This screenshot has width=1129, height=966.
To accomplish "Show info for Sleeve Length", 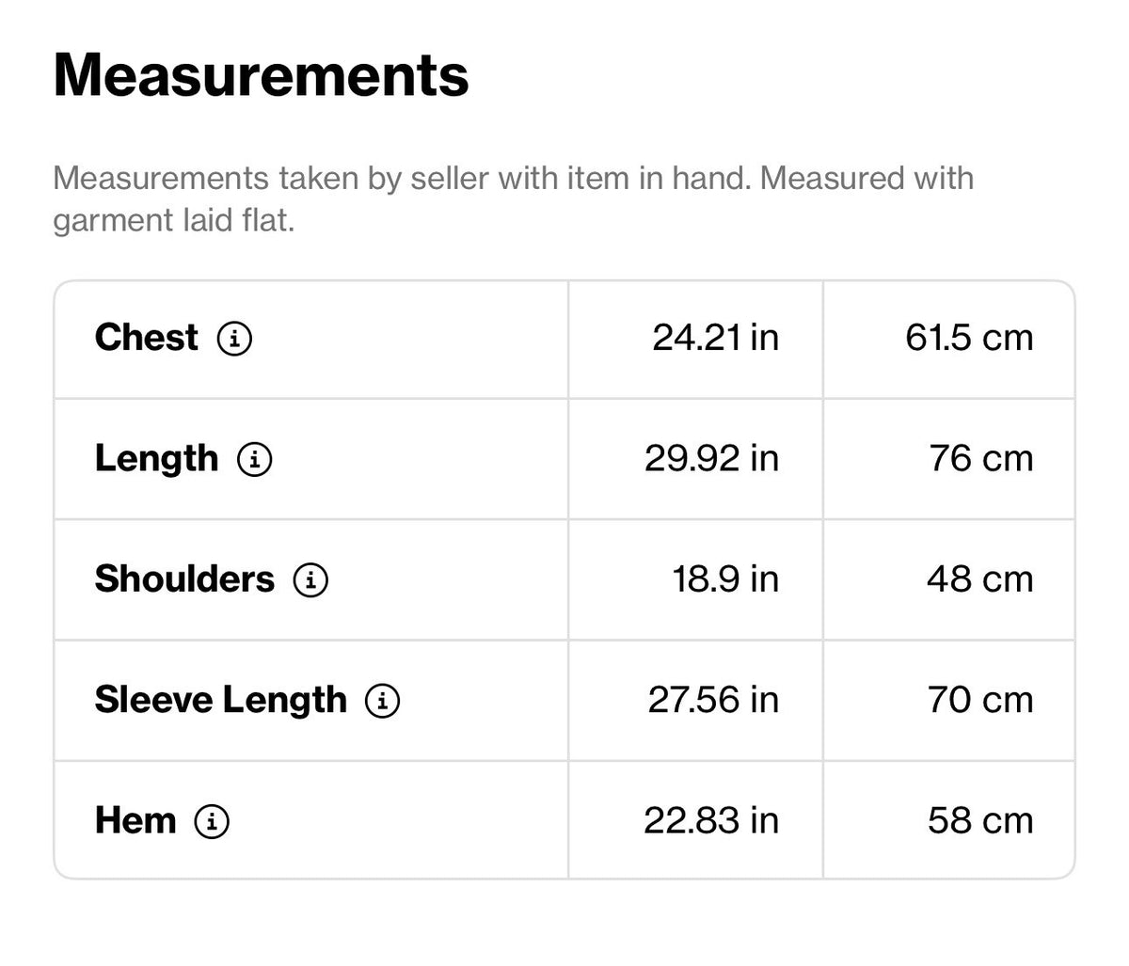I will click(x=383, y=701).
